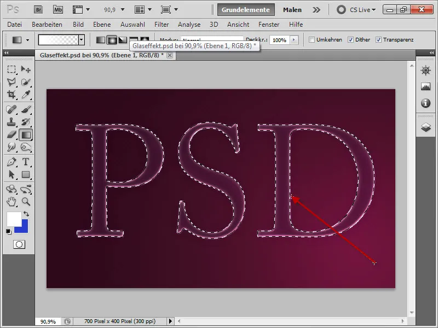The image size is (438, 328).
Task: Open the Info panel icon
Action: [x=426, y=103]
